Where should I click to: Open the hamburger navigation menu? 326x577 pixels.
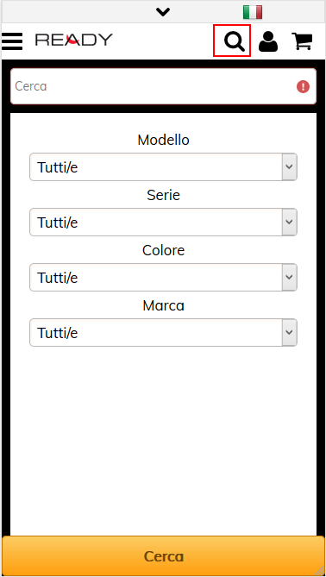pos(12,41)
